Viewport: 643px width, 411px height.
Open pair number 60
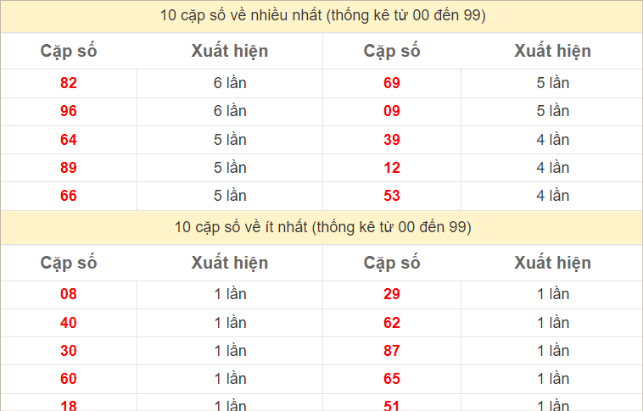[69, 379]
